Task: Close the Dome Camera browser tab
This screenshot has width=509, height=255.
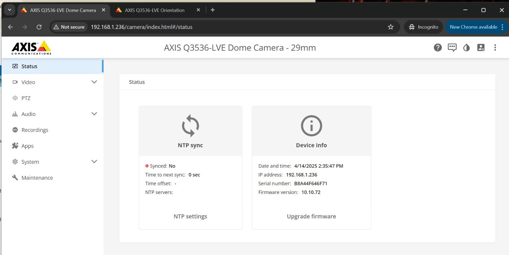Action: point(103,10)
